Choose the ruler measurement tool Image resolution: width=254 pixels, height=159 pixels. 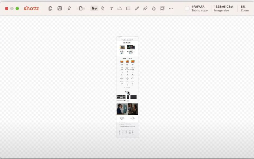120,9
